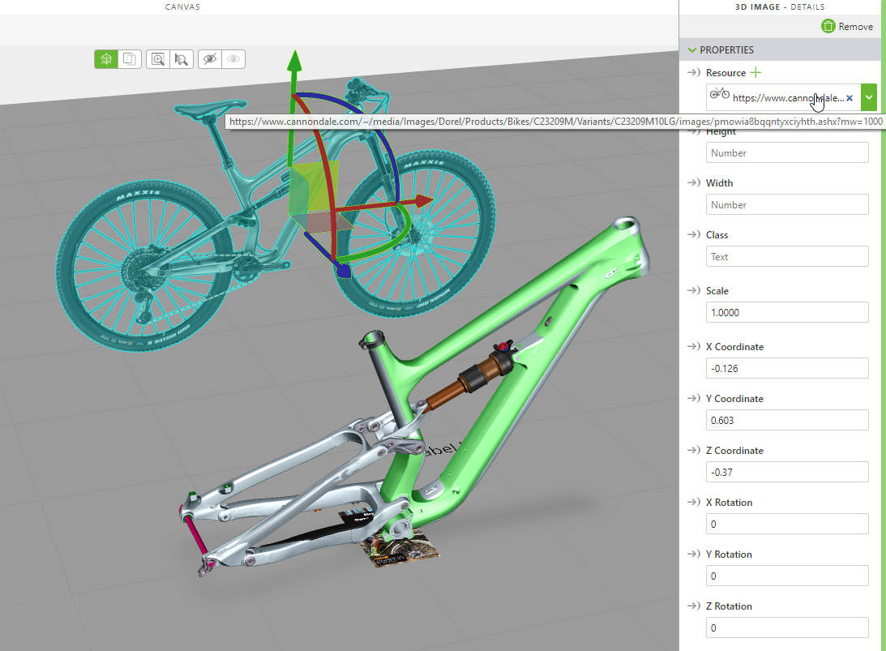Click the property binding arrow beside Scale

click(694, 290)
